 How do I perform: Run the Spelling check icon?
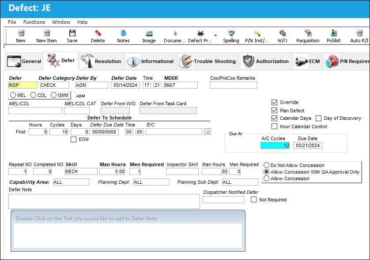tap(231, 33)
